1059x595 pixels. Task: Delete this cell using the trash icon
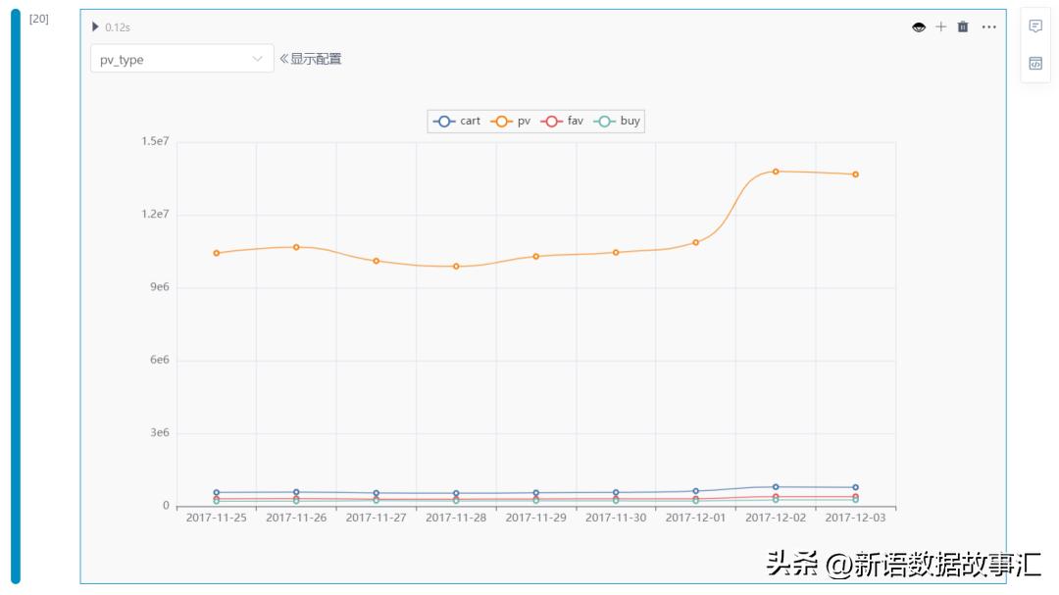pos(963,26)
